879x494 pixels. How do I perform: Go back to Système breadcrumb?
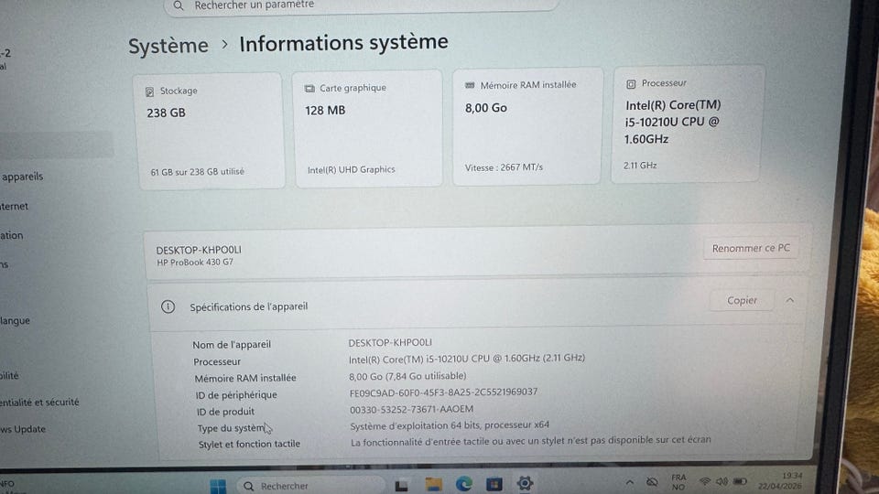[x=168, y=46]
